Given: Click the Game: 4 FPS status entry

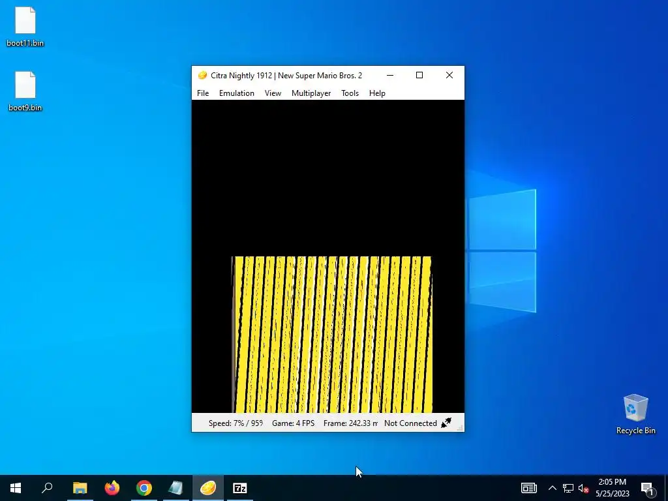Looking at the screenshot, I should pos(293,423).
